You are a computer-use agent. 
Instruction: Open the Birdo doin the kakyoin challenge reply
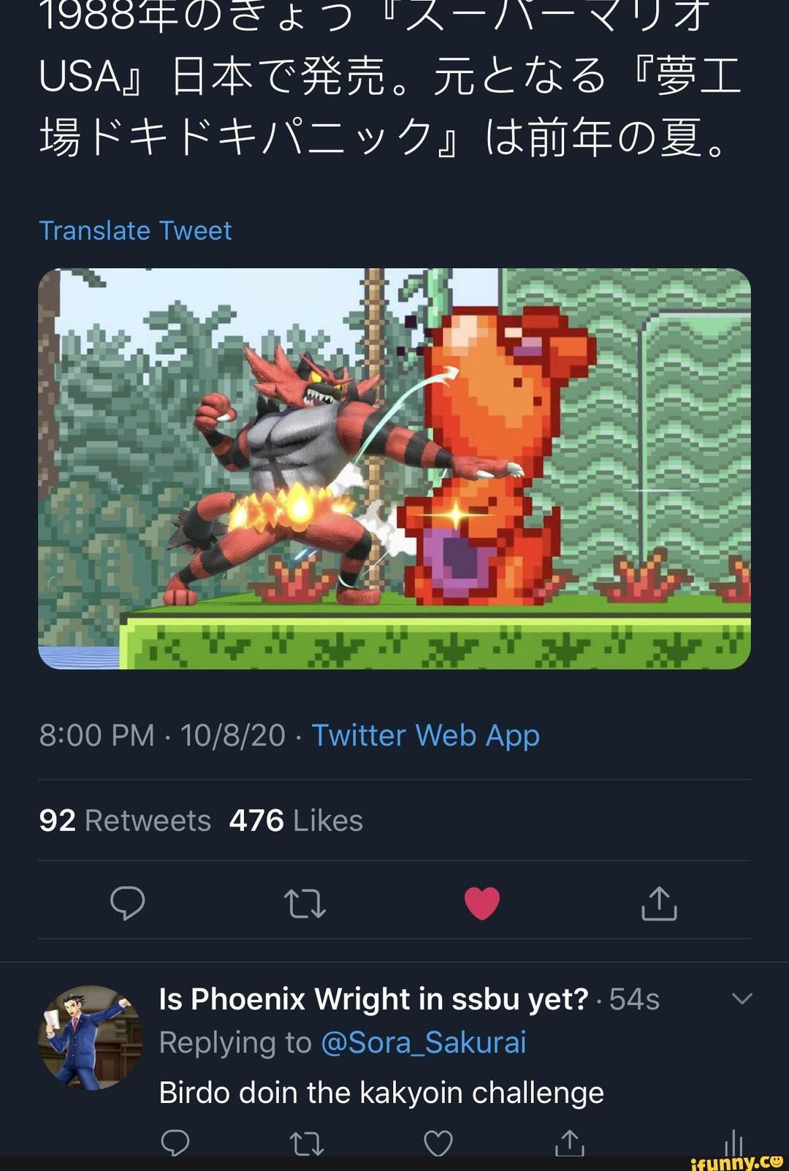[x=381, y=1092]
